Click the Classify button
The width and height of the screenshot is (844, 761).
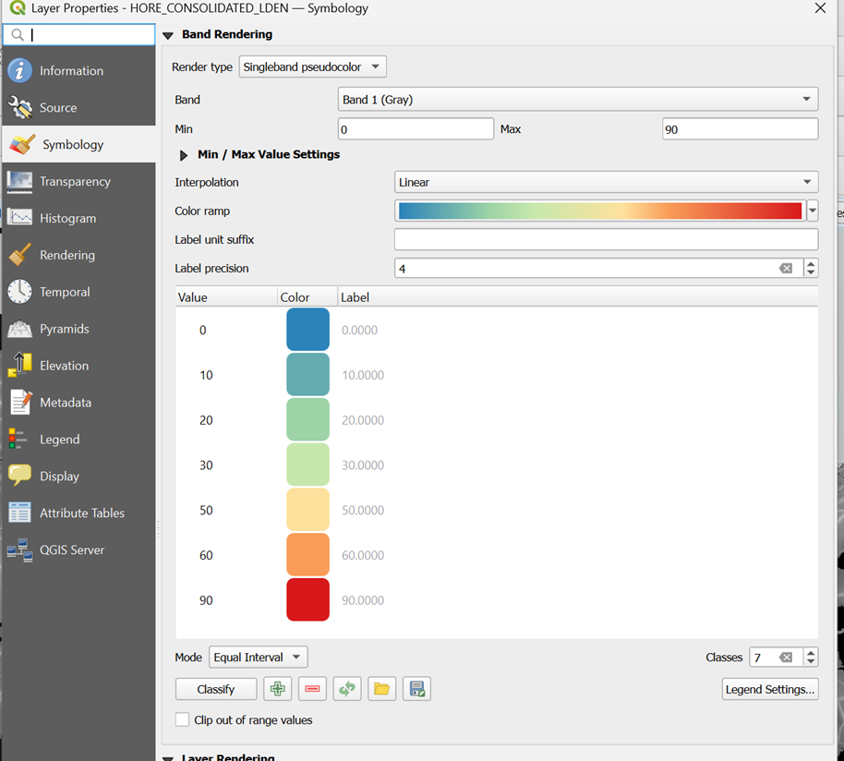[x=216, y=689]
